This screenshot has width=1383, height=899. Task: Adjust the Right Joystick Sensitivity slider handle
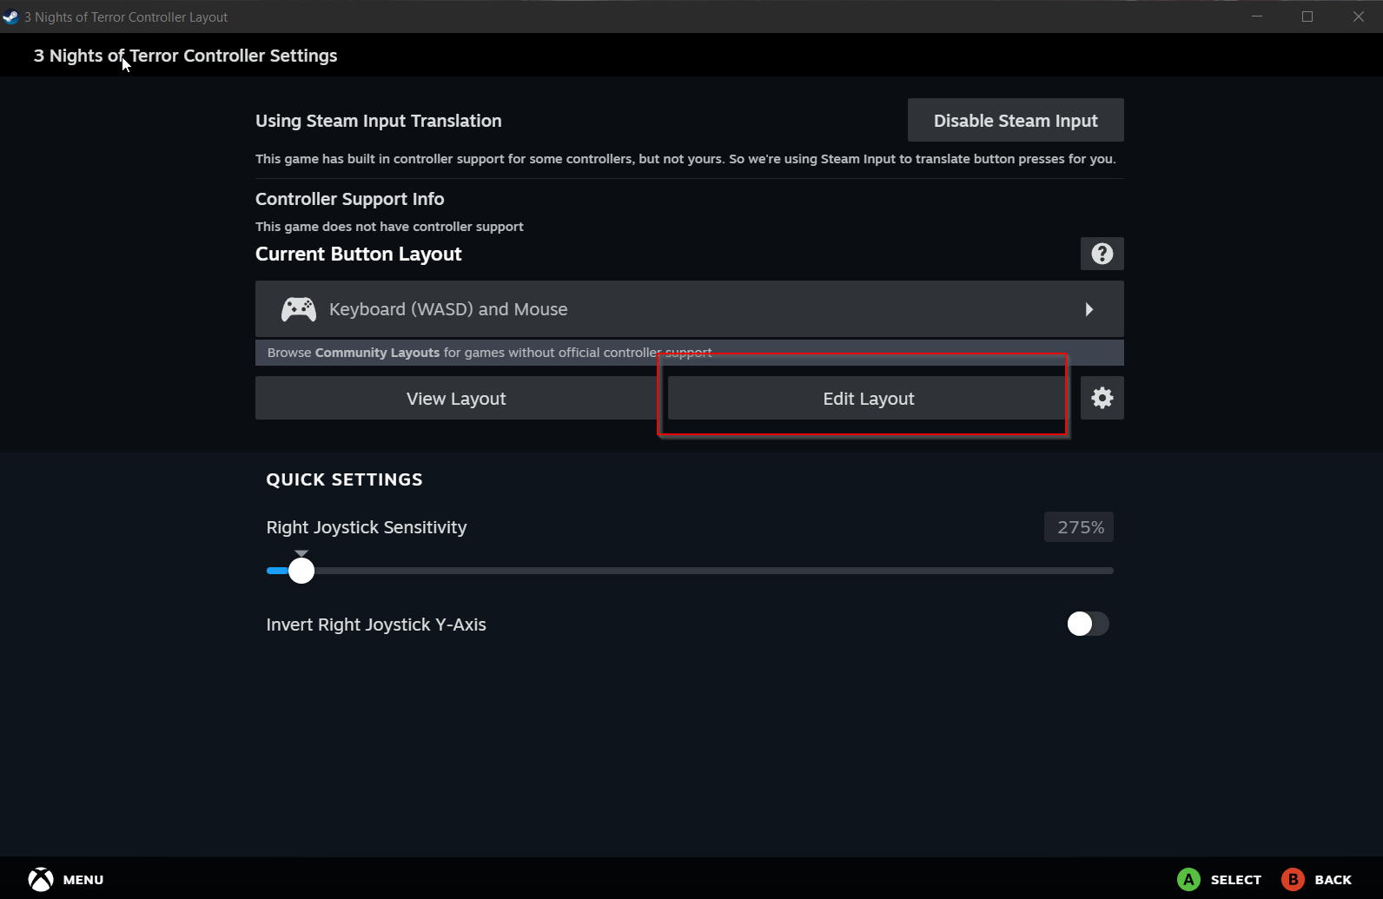(301, 569)
